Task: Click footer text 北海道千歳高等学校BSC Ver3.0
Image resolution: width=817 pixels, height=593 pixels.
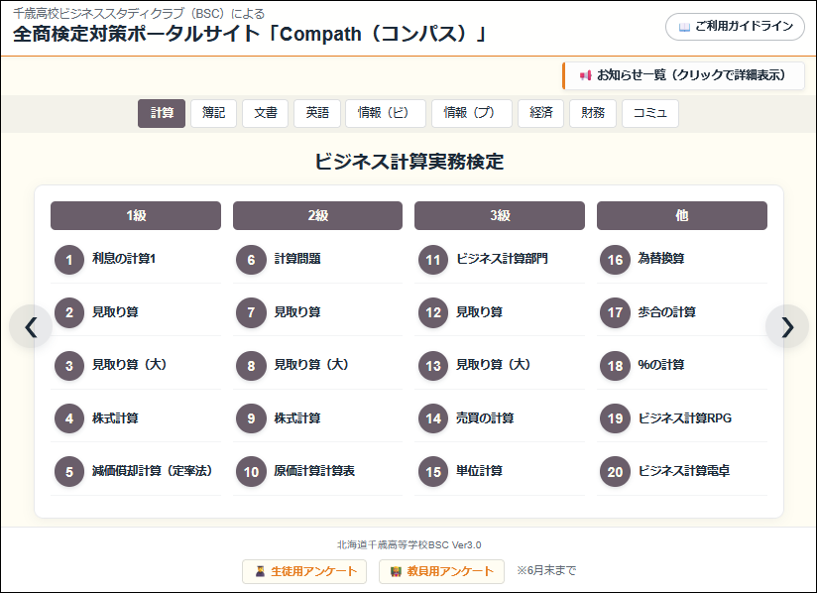Action: click(x=409, y=545)
